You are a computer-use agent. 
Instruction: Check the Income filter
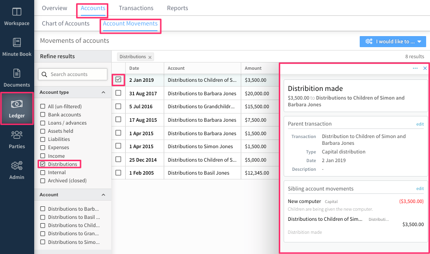42,156
